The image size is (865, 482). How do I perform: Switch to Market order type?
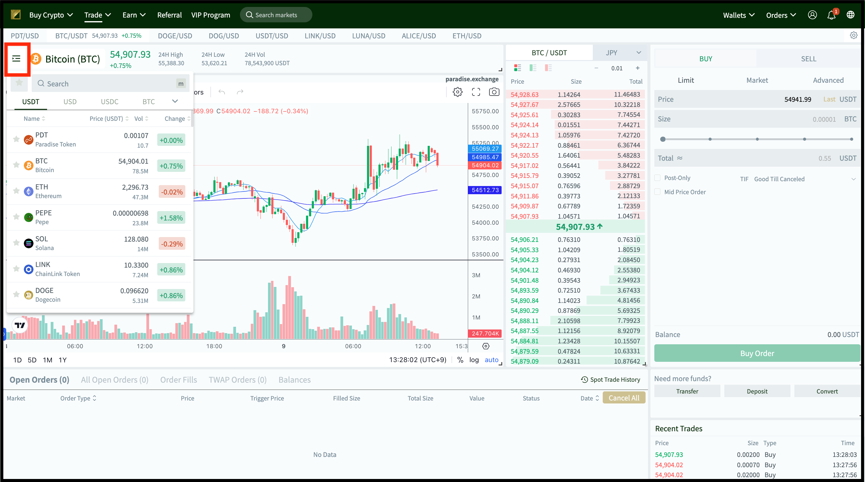757,80
